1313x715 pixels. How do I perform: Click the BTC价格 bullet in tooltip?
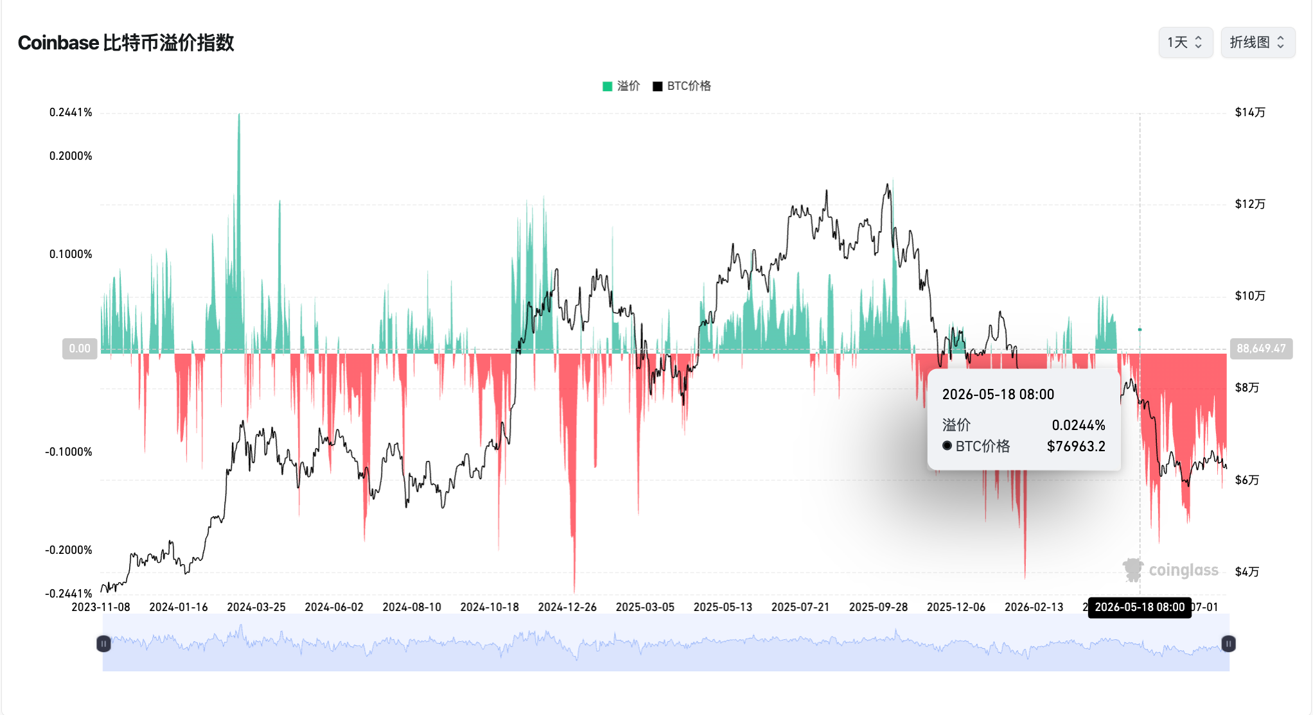[947, 445]
